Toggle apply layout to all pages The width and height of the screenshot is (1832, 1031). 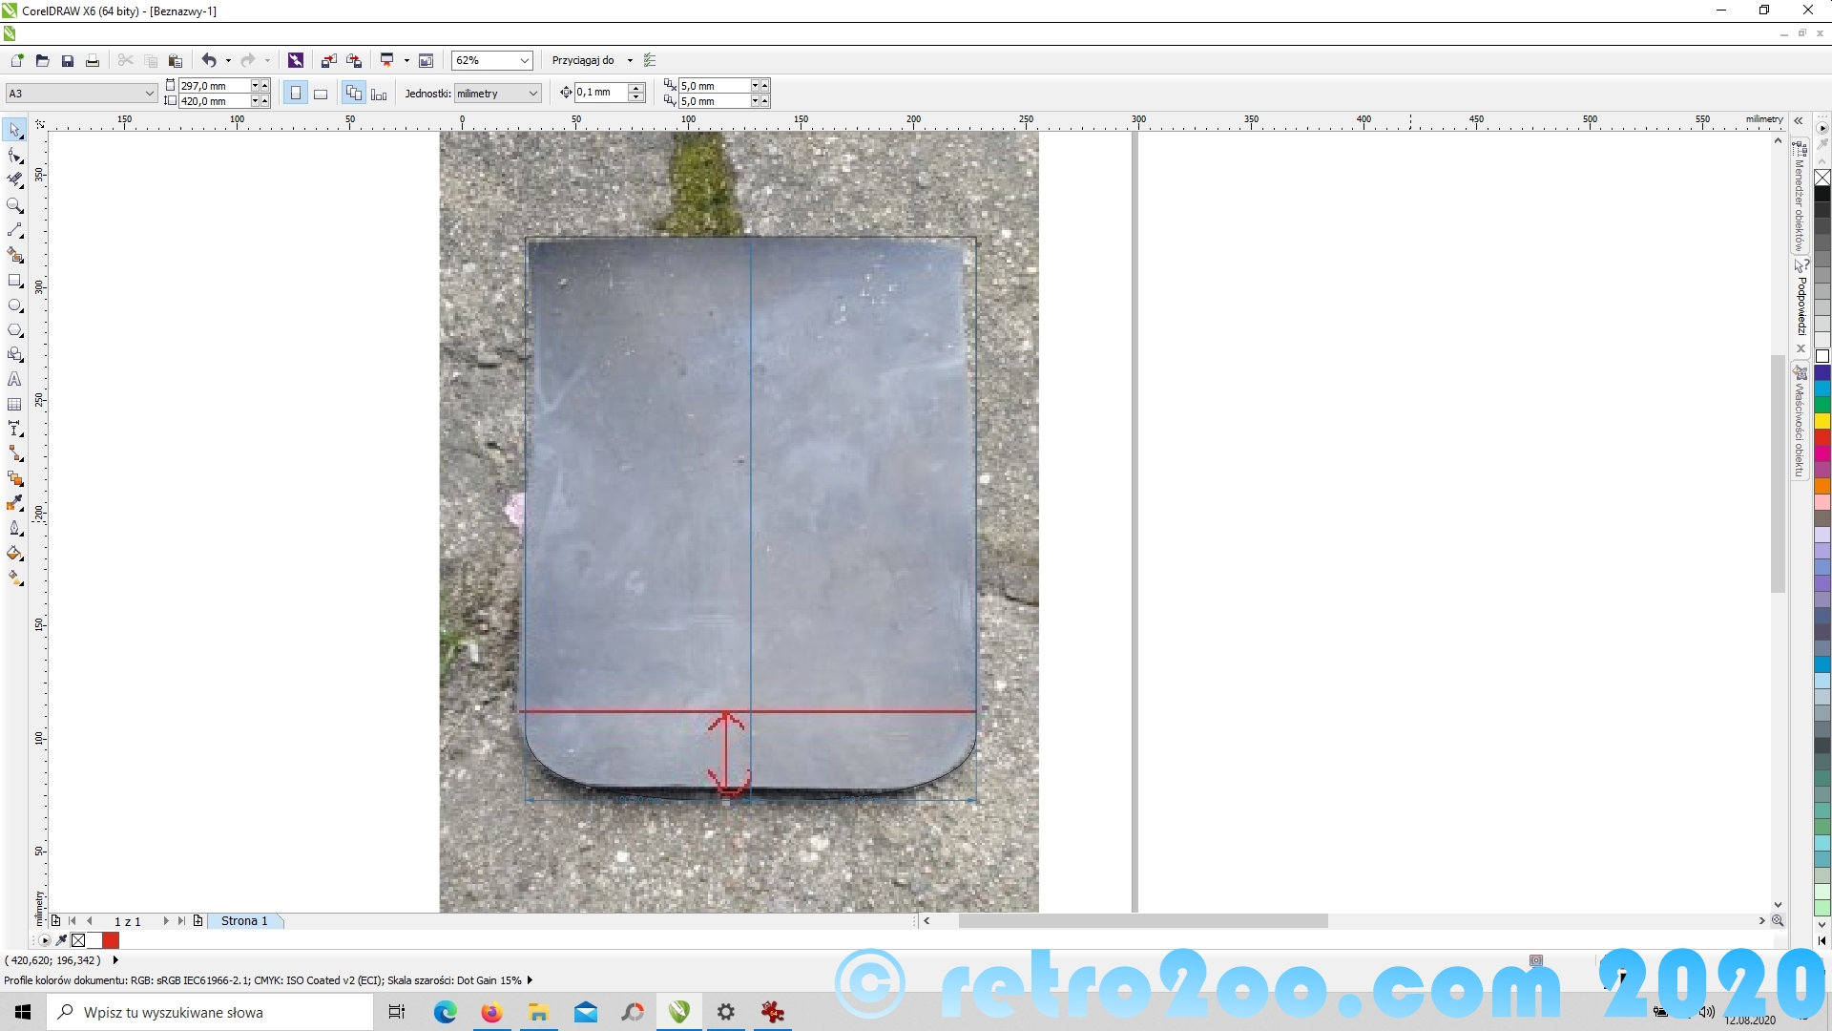[x=354, y=94]
